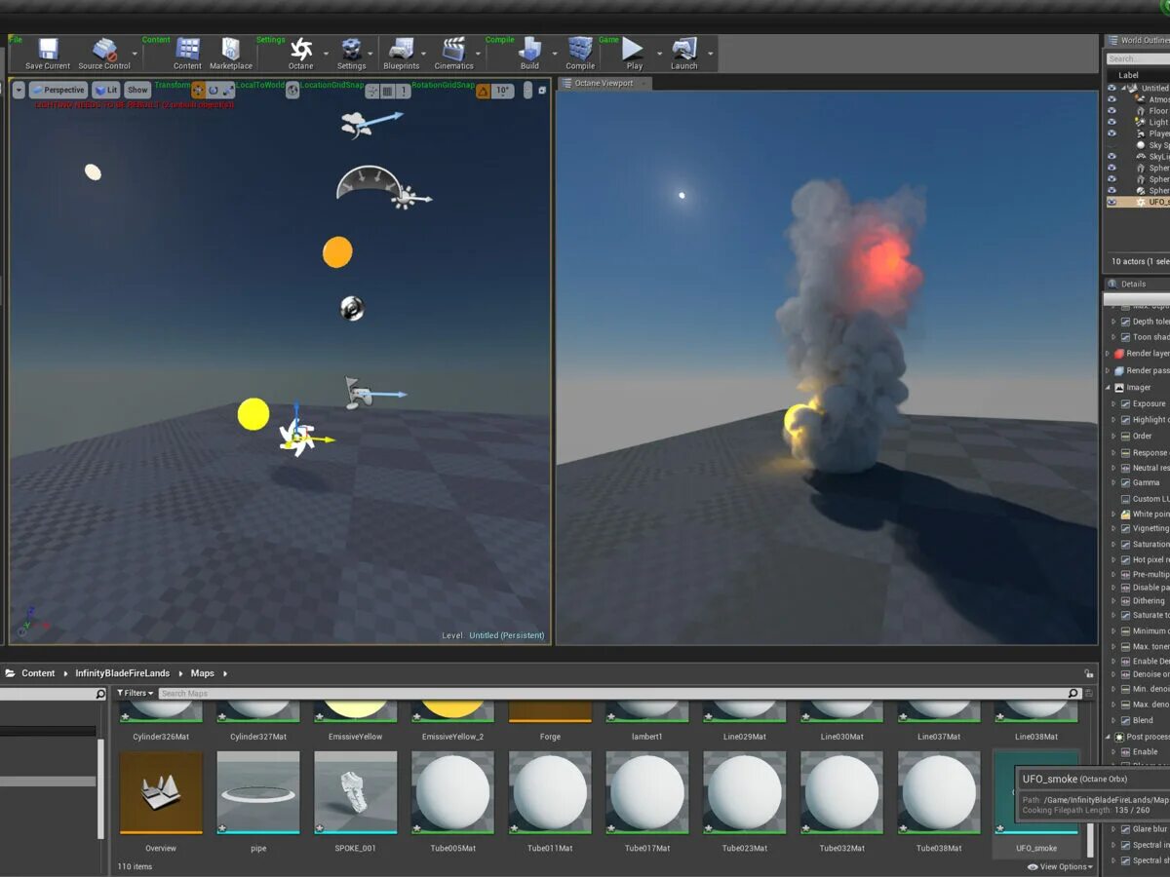
Task: Toggle visibility eye of Light actor row
Action: [1111, 123]
